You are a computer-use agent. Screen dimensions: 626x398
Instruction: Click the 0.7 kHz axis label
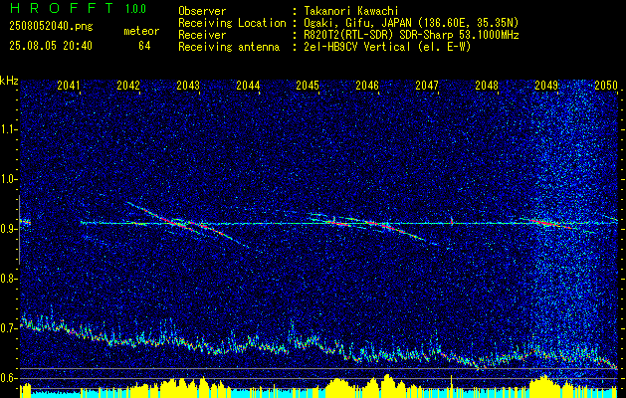click(8, 328)
